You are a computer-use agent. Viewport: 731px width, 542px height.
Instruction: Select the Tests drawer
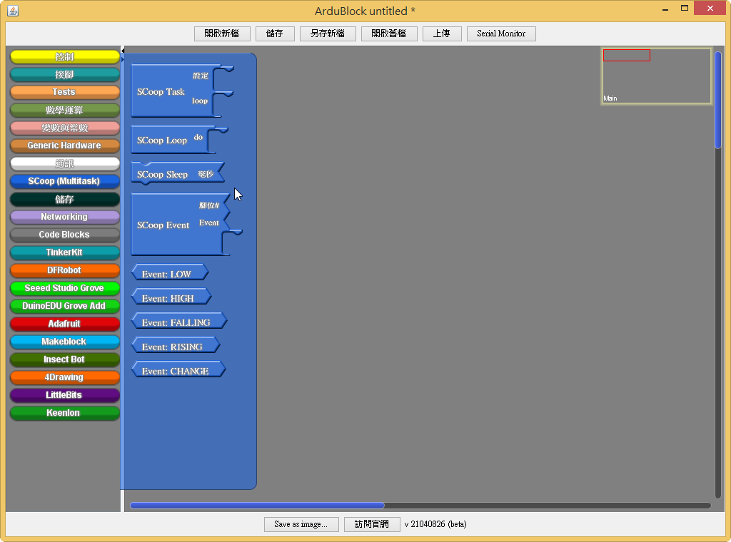65,92
